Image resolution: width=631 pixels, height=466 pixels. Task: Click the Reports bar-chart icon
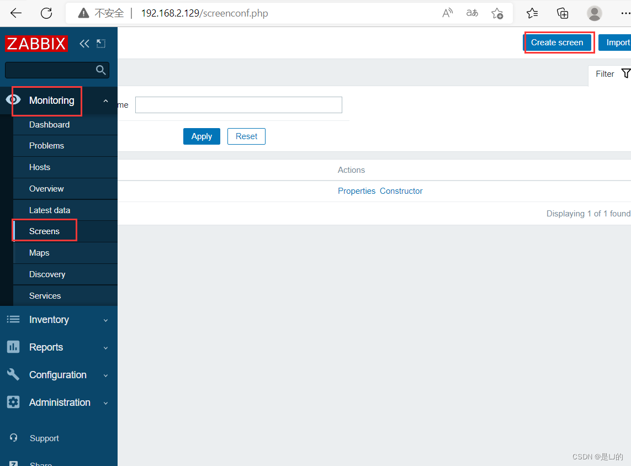[x=13, y=347]
